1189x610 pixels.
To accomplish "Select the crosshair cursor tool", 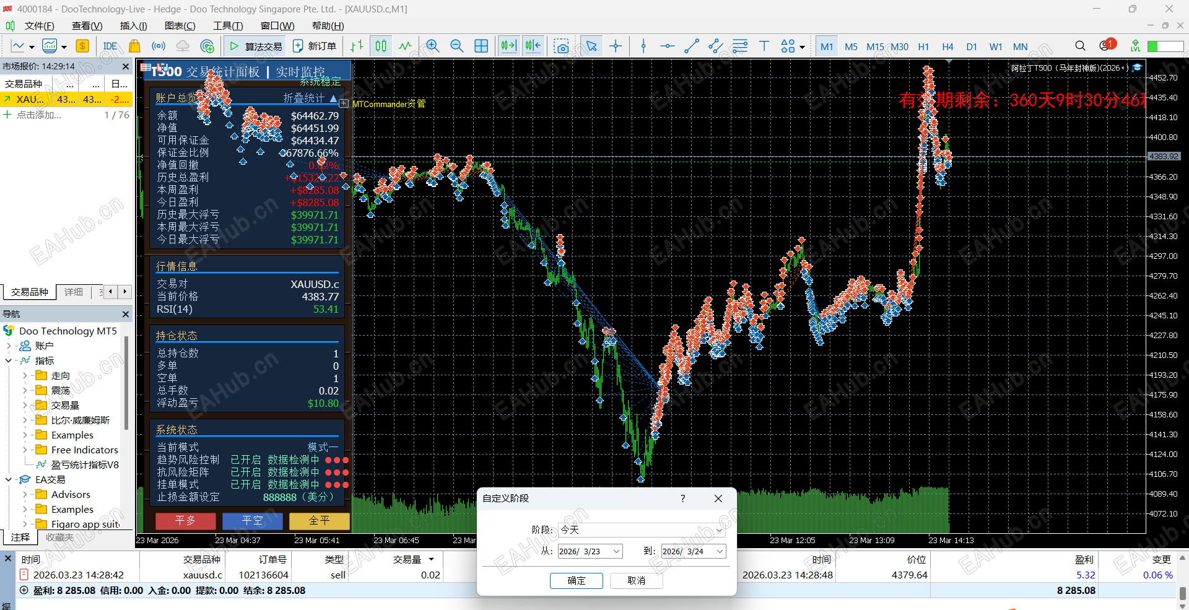I will pos(616,46).
